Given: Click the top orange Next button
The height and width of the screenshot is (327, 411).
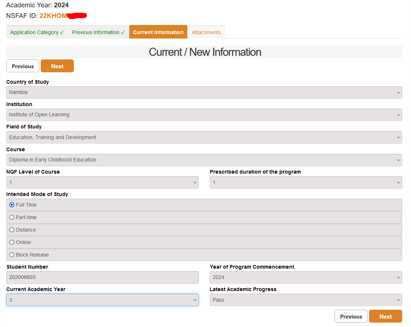Looking at the screenshot, I should [57, 66].
